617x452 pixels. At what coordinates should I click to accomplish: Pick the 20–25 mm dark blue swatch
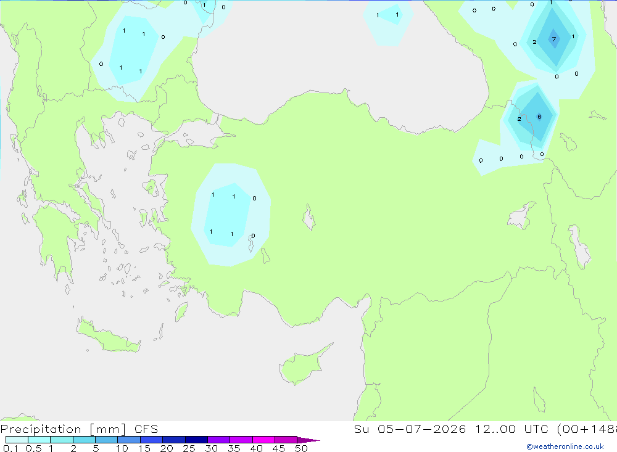click(174, 440)
